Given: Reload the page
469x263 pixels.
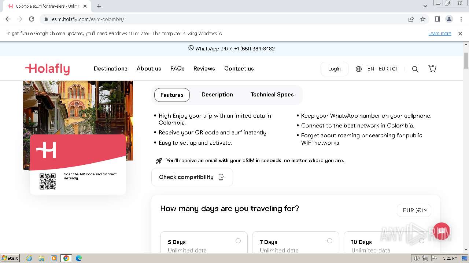Looking at the screenshot, I should (x=32, y=19).
